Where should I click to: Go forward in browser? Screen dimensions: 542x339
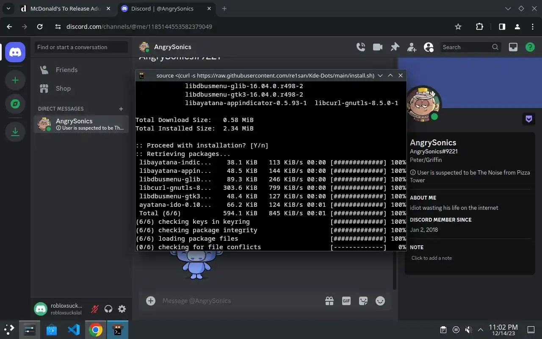tap(25, 27)
